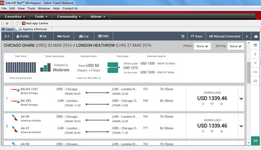
Task: Expand details for itinerary 2 fare
Action: tap(241, 126)
